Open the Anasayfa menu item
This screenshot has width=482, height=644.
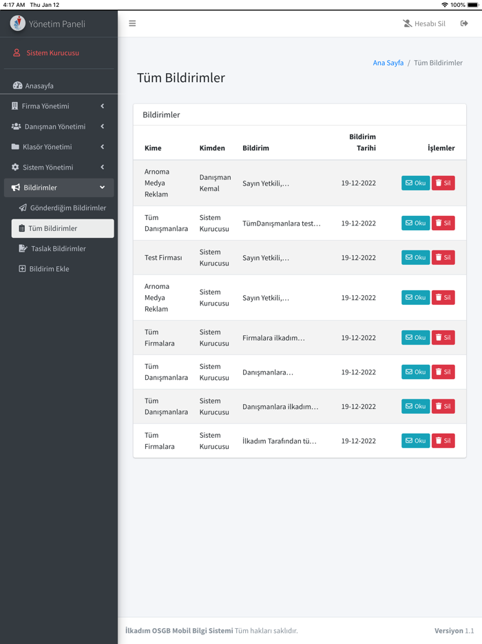pyautogui.click(x=59, y=85)
